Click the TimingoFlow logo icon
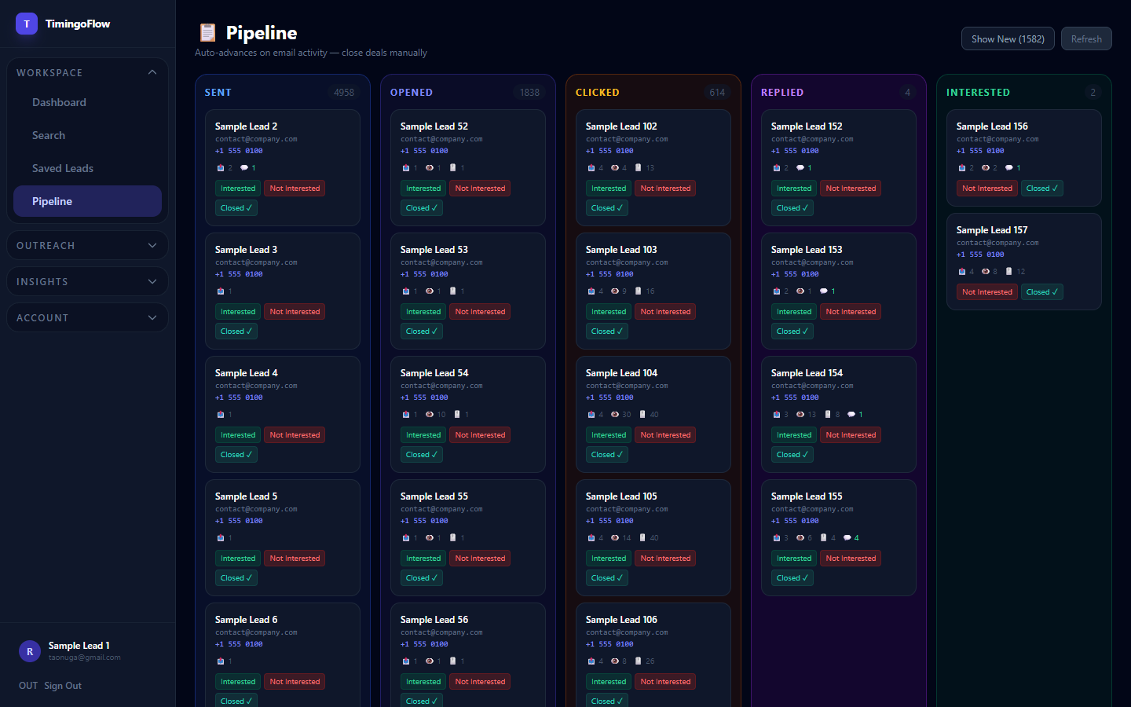This screenshot has width=1131, height=707. point(27,24)
